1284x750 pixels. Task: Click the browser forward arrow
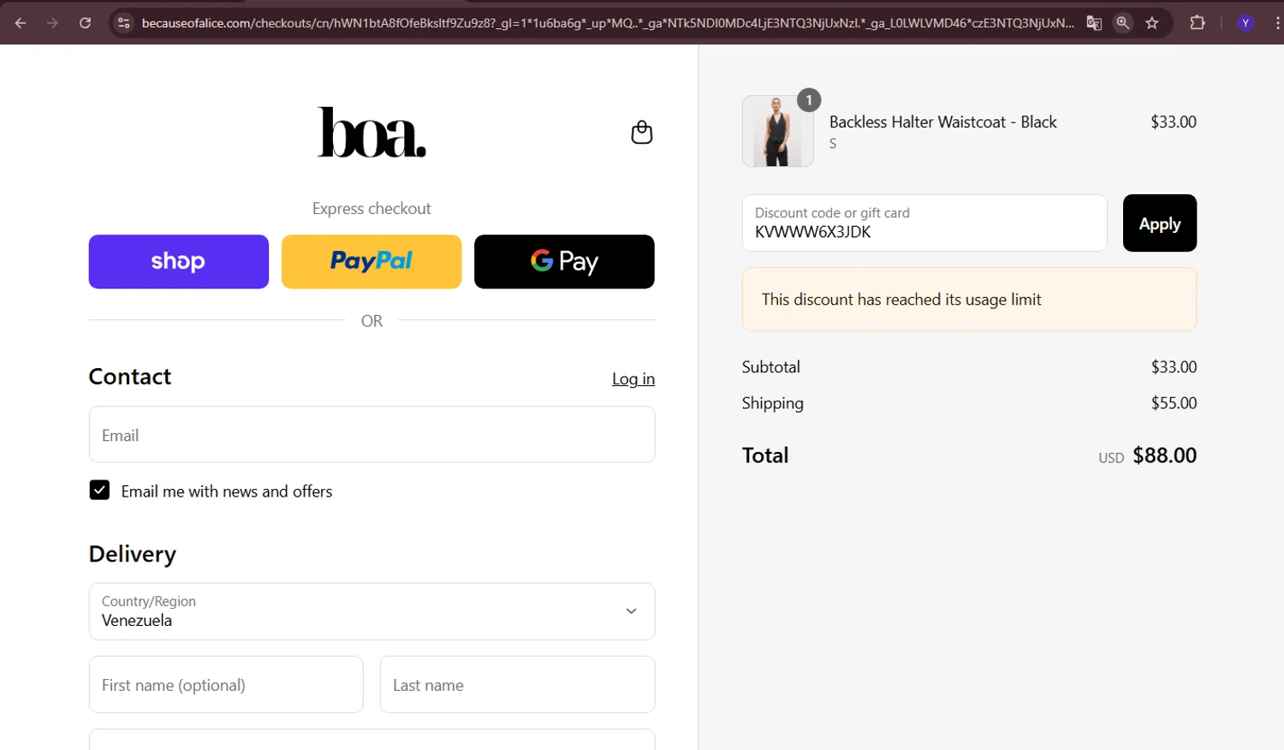pyautogui.click(x=53, y=23)
